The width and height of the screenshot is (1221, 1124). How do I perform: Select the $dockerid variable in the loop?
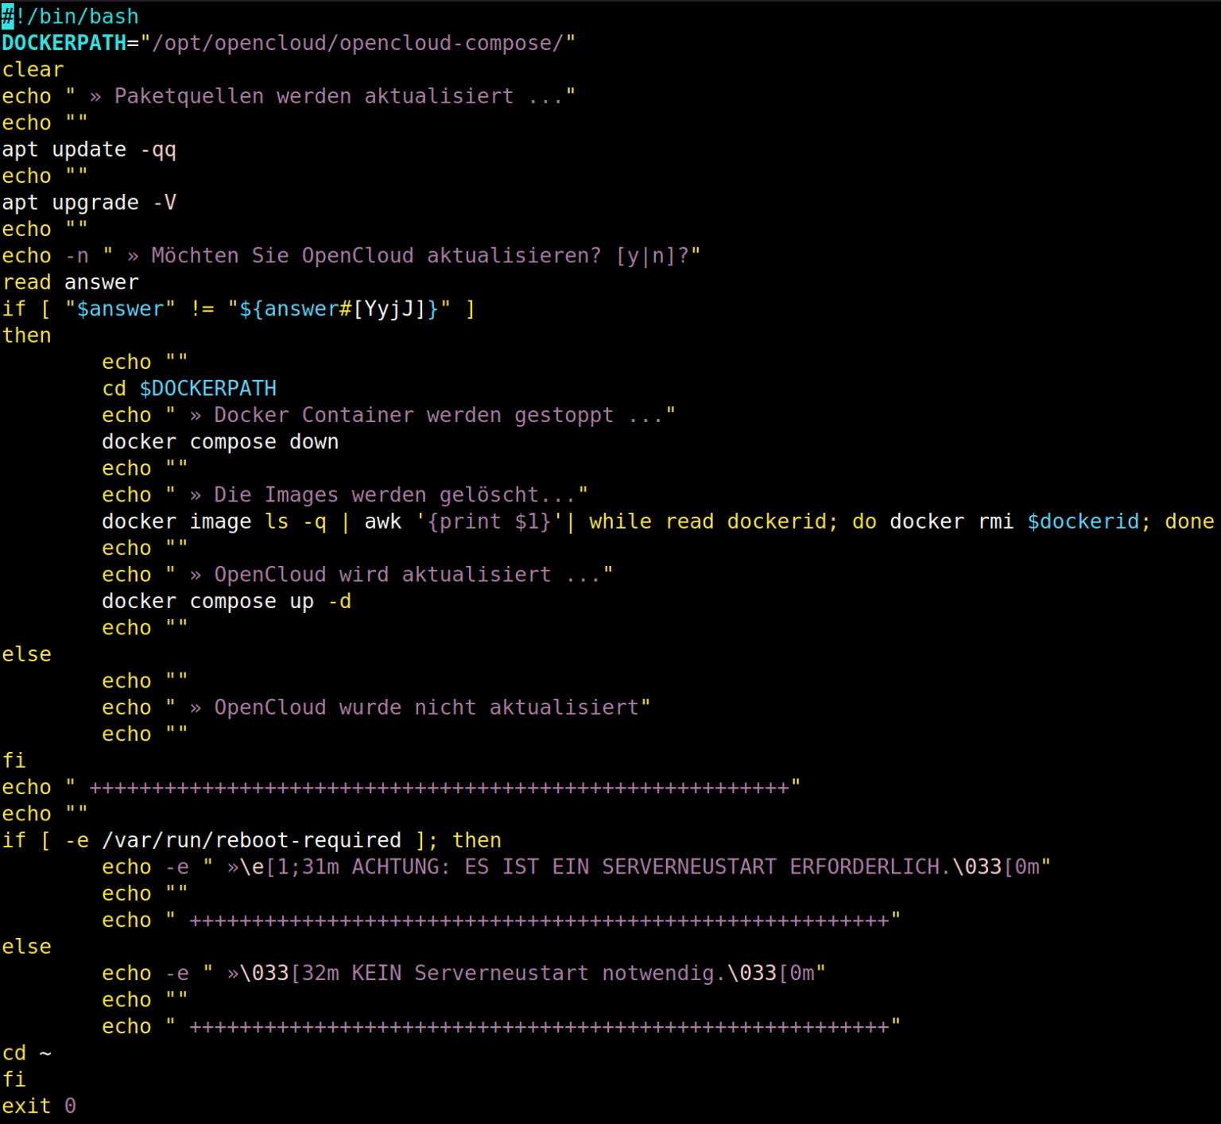click(1083, 521)
